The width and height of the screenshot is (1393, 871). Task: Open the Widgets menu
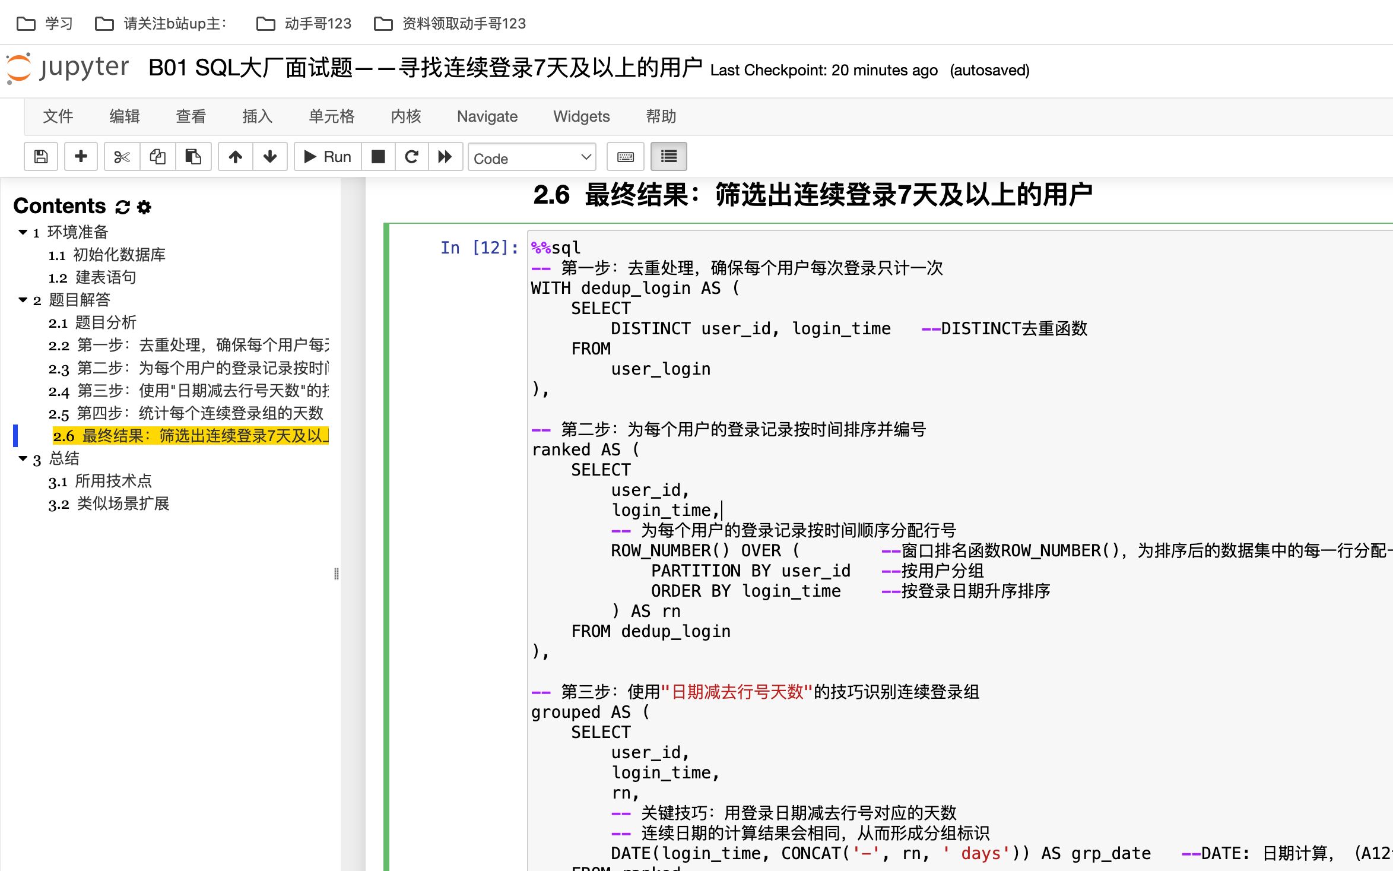pyautogui.click(x=582, y=116)
